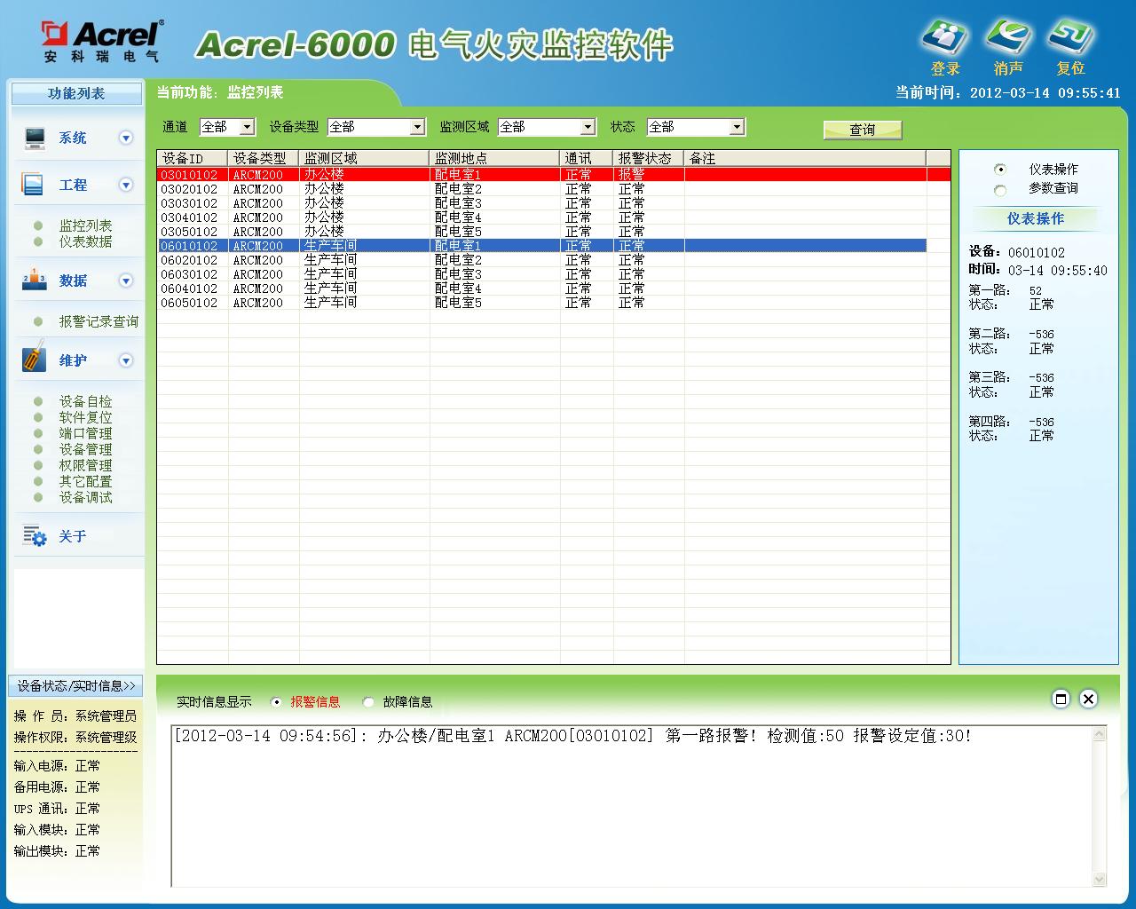
Task: Open the 通道 channel dropdown
Action: [x=247, y=128]
